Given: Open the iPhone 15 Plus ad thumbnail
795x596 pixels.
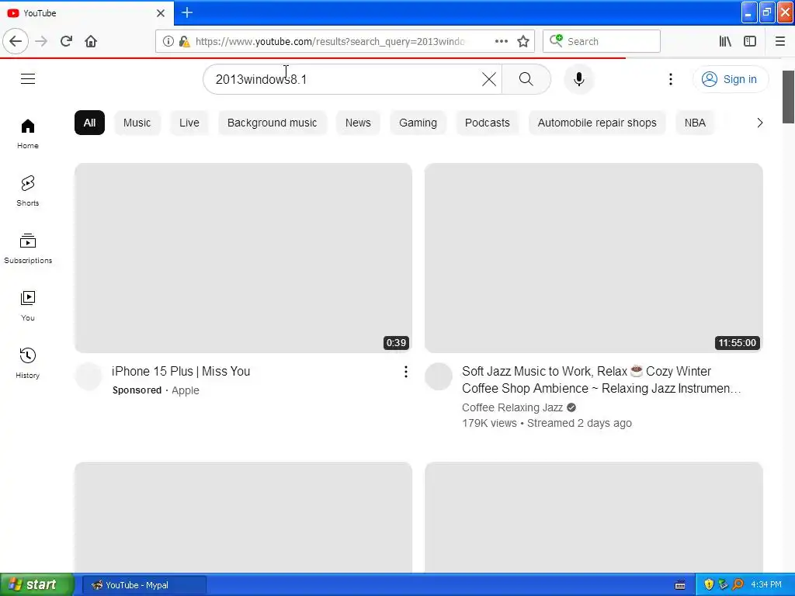Looking at the screenshot, I should pyautogui.click(x=243, y=258).
